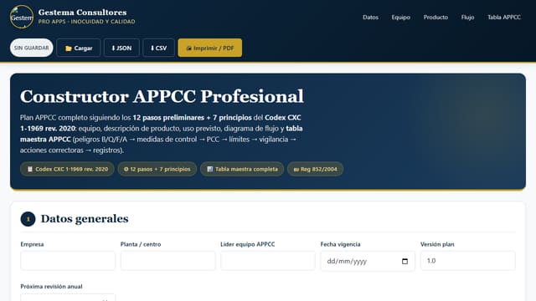Image resolution: width=536 pixels, height=301 pixels.
Task: Load a plan with Cargar button
Action: coord(78,48)
